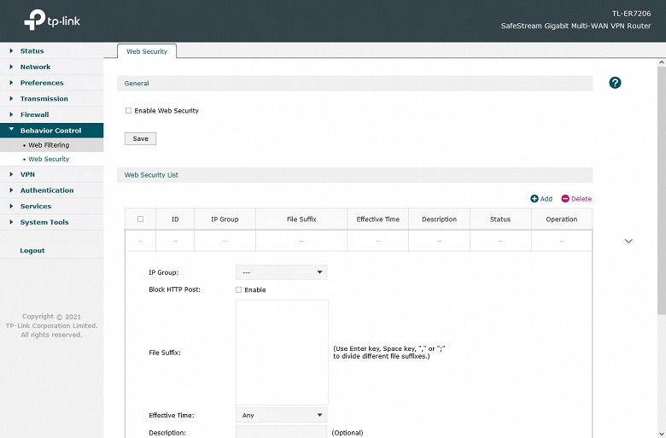Open the Effective Time dropdown
The width and height of the screenshot is (666, 438).
click(281, 415)
